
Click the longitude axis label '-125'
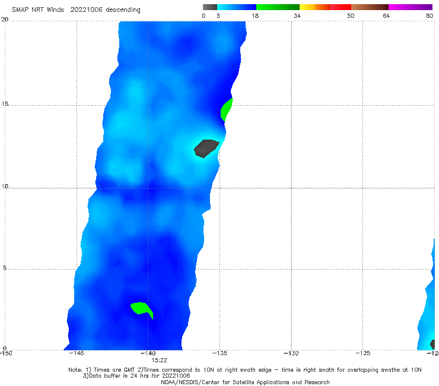[x=362, y=353]
